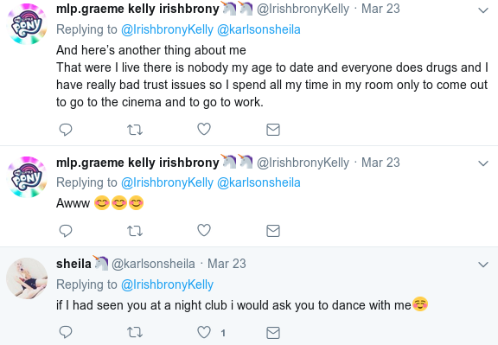Direct message the 'Awww' tweet
The image size is (498, 345).
(x=273, y=231)
